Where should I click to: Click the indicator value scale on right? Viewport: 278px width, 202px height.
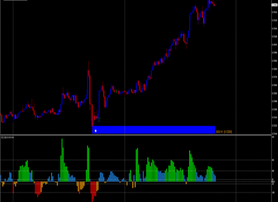click(274, 169)
